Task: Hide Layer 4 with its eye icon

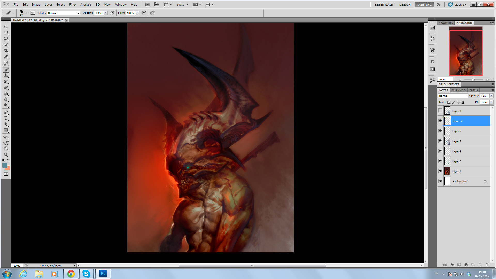Action: [440, 151]
